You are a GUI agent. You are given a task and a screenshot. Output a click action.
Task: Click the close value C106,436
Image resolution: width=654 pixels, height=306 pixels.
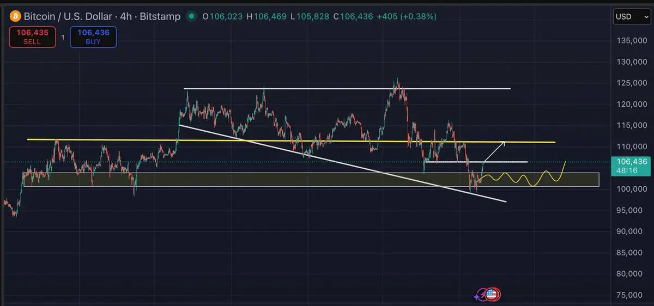pos(352,16)
